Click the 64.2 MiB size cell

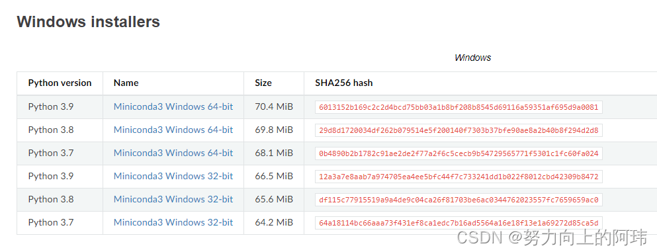click(x=274, y=222)
